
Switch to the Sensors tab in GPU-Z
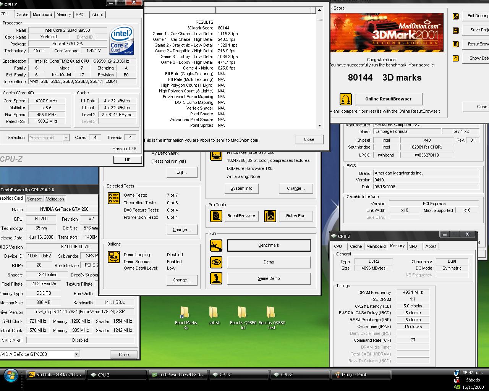tap(34, 199)
